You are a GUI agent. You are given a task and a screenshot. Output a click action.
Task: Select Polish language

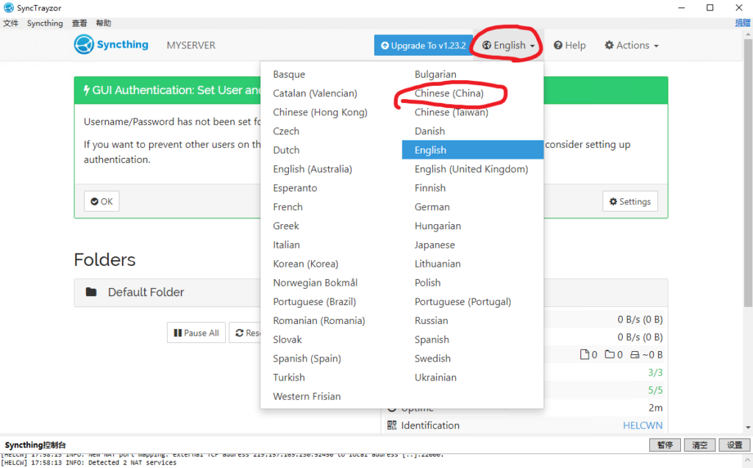pos(427,283)
